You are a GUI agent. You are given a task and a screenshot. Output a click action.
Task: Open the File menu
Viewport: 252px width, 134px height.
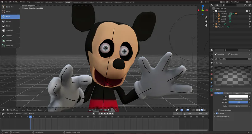point(6,2)
